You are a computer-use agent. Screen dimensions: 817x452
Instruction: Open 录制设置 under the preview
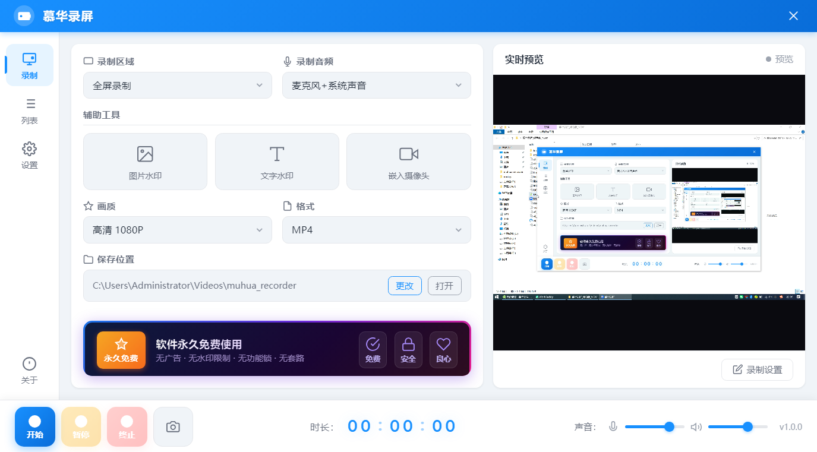(x=757, y=369)
